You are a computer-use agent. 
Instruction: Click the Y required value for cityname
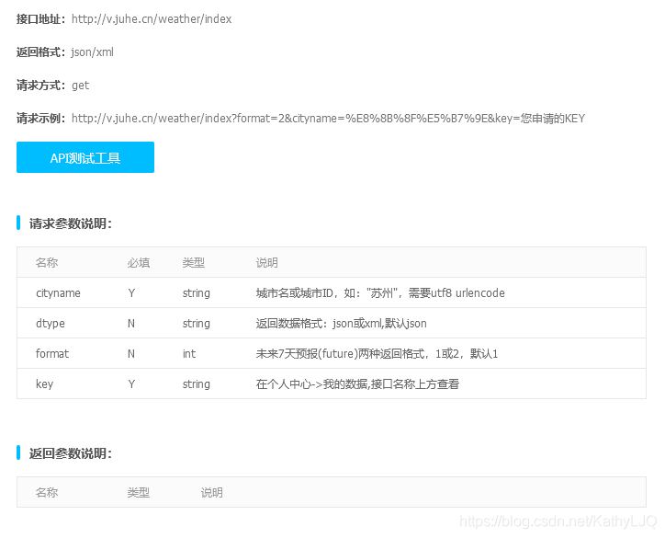[131, 293]
